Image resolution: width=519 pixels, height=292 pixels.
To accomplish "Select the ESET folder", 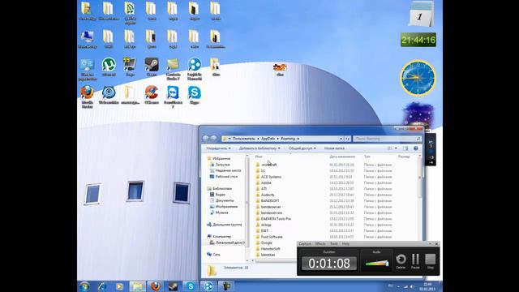I will (264, 230).
